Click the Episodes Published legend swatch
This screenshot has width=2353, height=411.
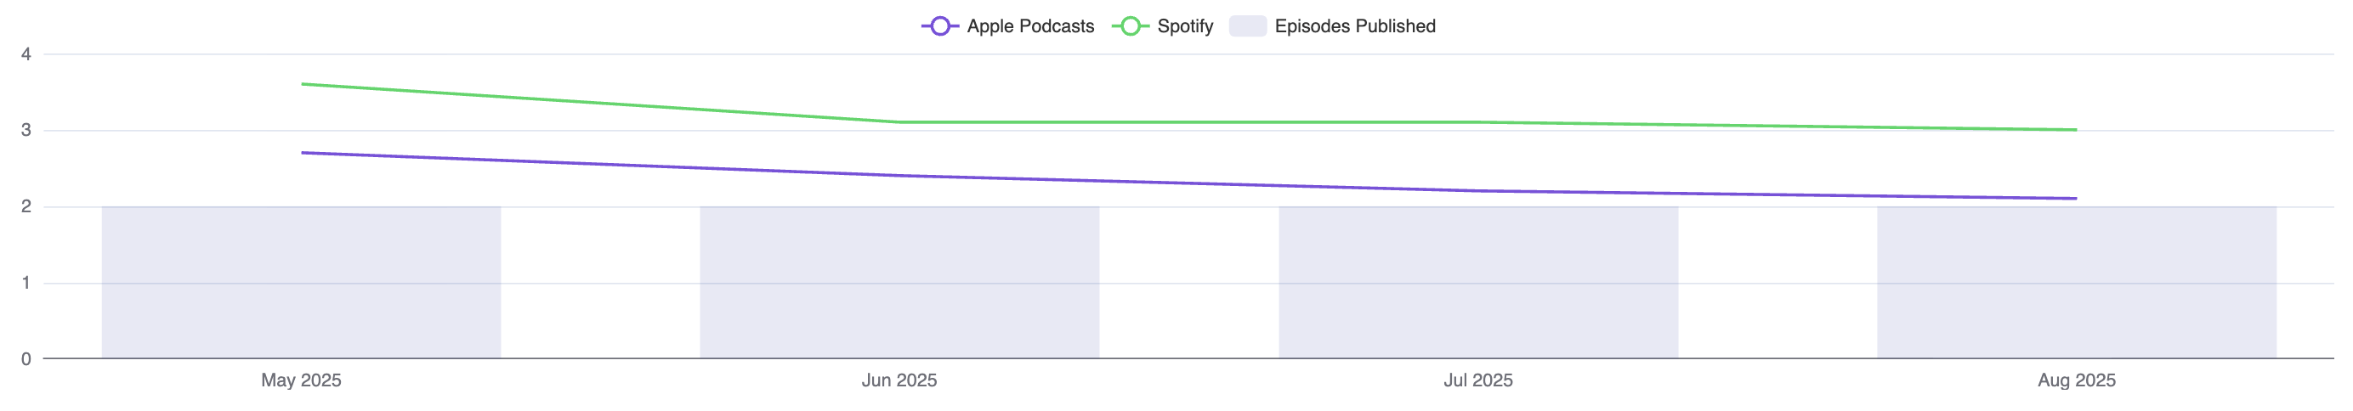tap(1247, 26)
